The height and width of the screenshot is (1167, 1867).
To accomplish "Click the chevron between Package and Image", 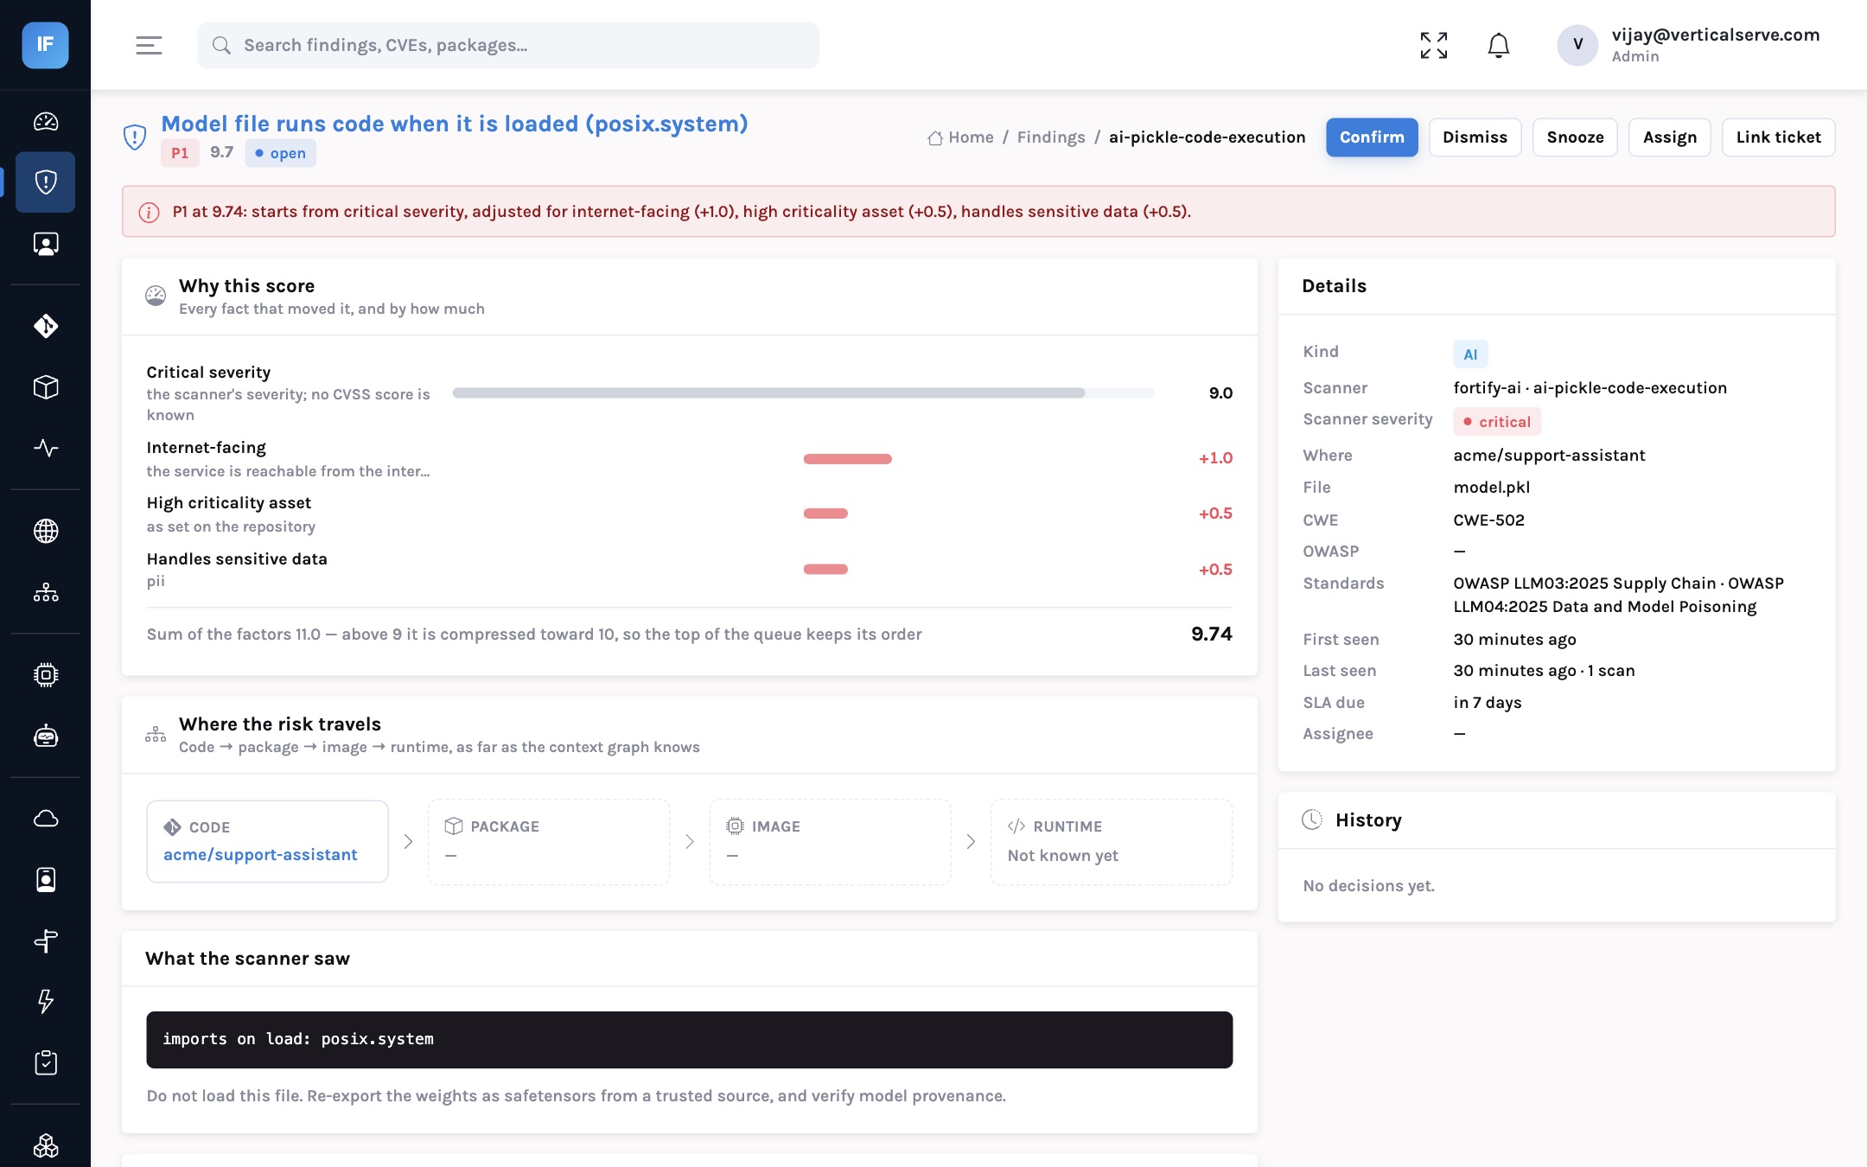I will point(690,842).
